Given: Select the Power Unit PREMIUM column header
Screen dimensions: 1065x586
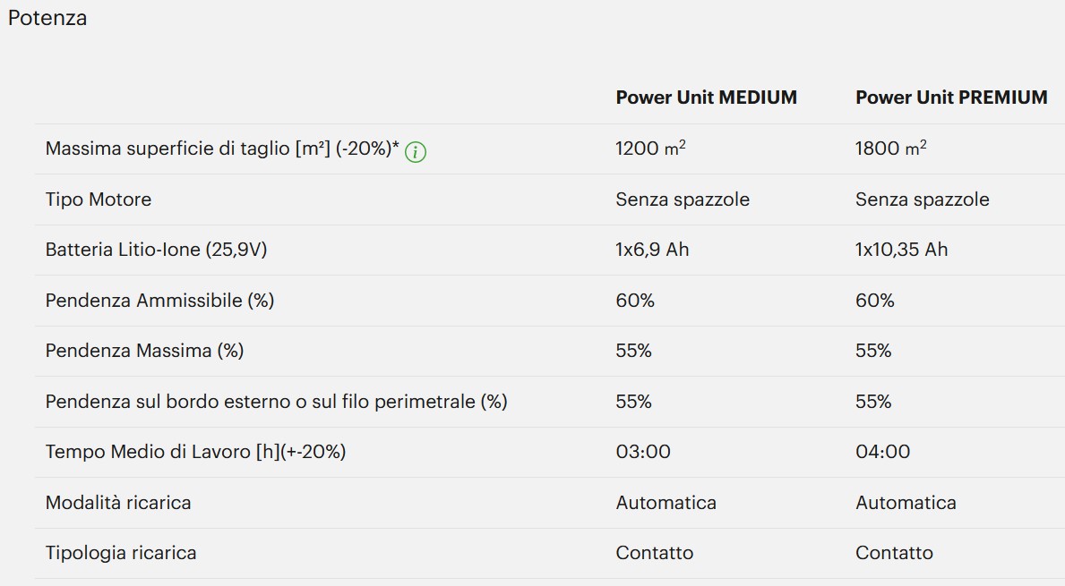Looking at the screenshot, I should coord(951,98).
